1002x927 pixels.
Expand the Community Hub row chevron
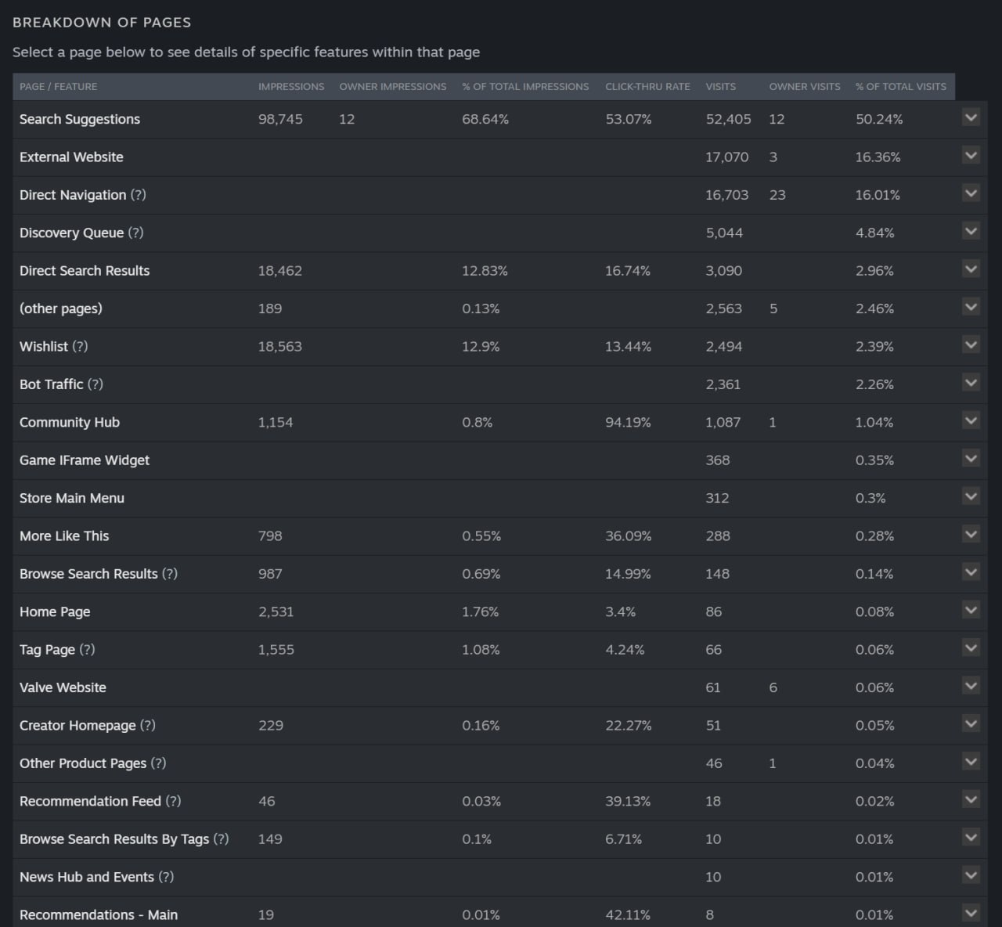[x=971, y=420]
